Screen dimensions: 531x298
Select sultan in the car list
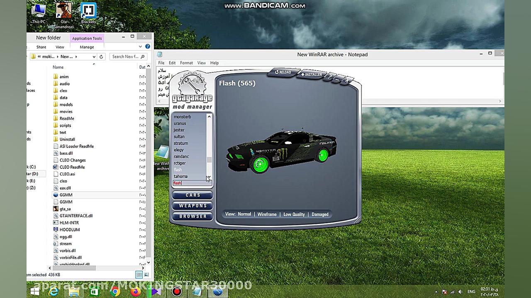click(179, 137)
